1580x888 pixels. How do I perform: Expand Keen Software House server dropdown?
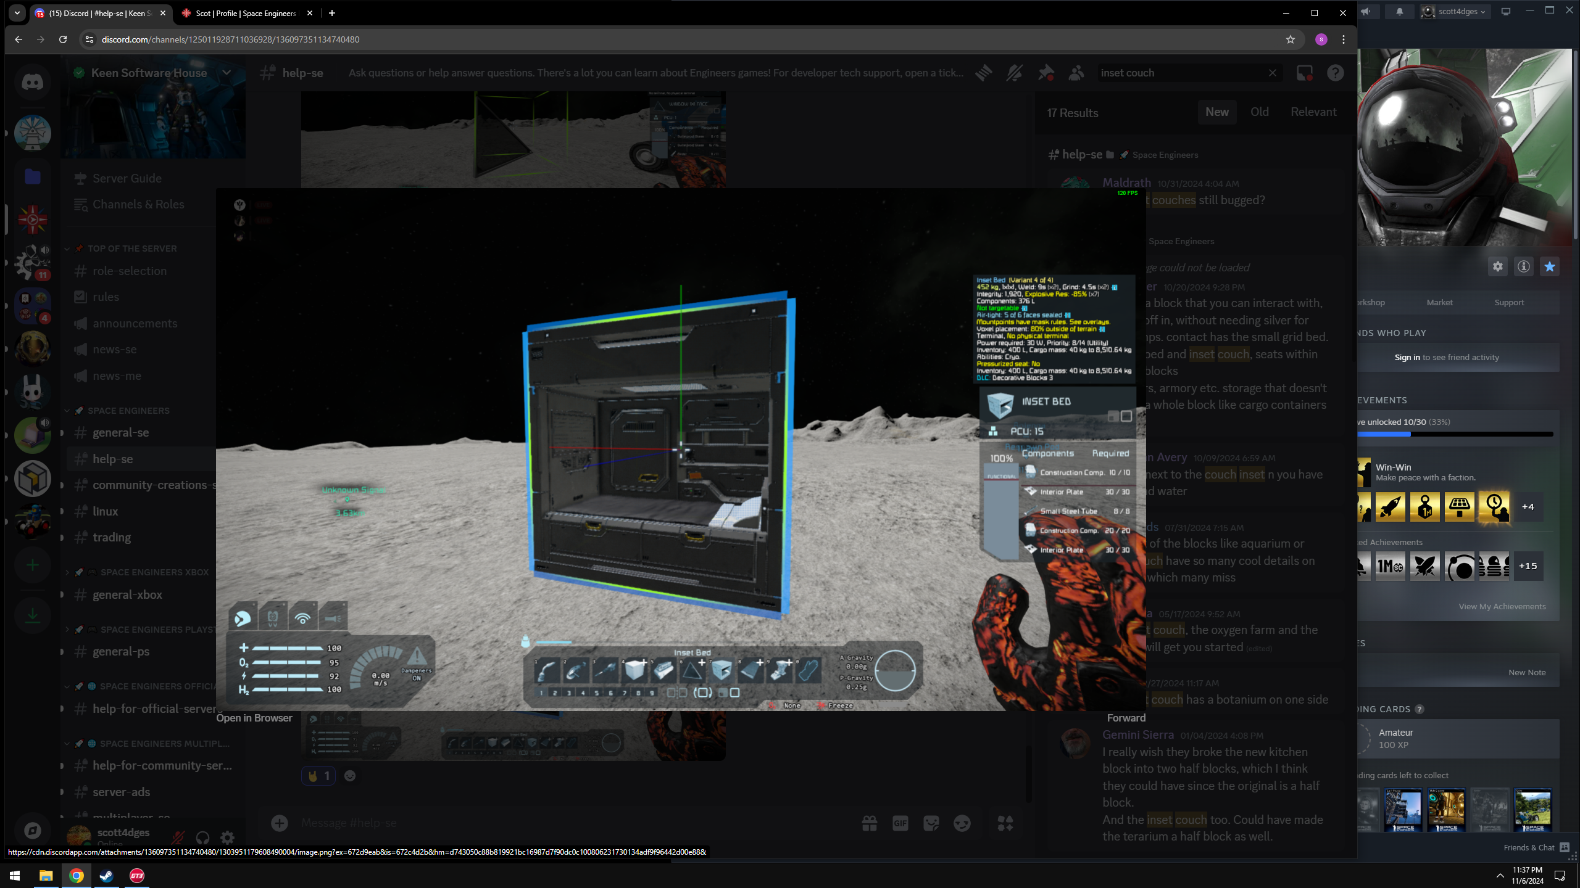coord(227,73)
